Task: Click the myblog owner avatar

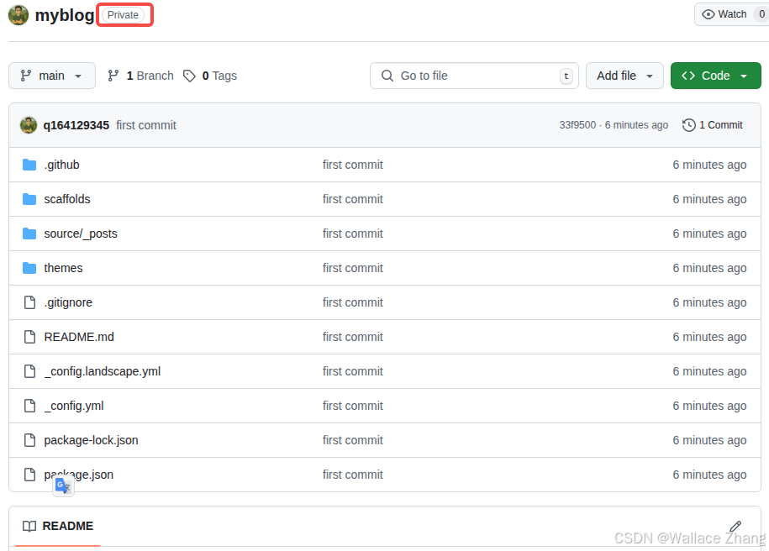Action: pos(18,15)
